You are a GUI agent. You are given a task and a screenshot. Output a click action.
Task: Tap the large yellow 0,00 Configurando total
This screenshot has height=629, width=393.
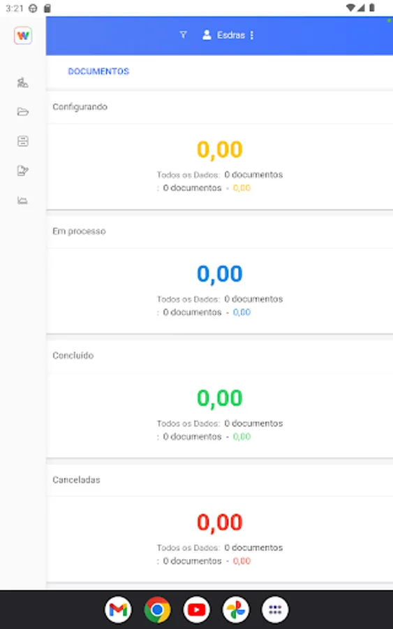(x=219, y=150)
